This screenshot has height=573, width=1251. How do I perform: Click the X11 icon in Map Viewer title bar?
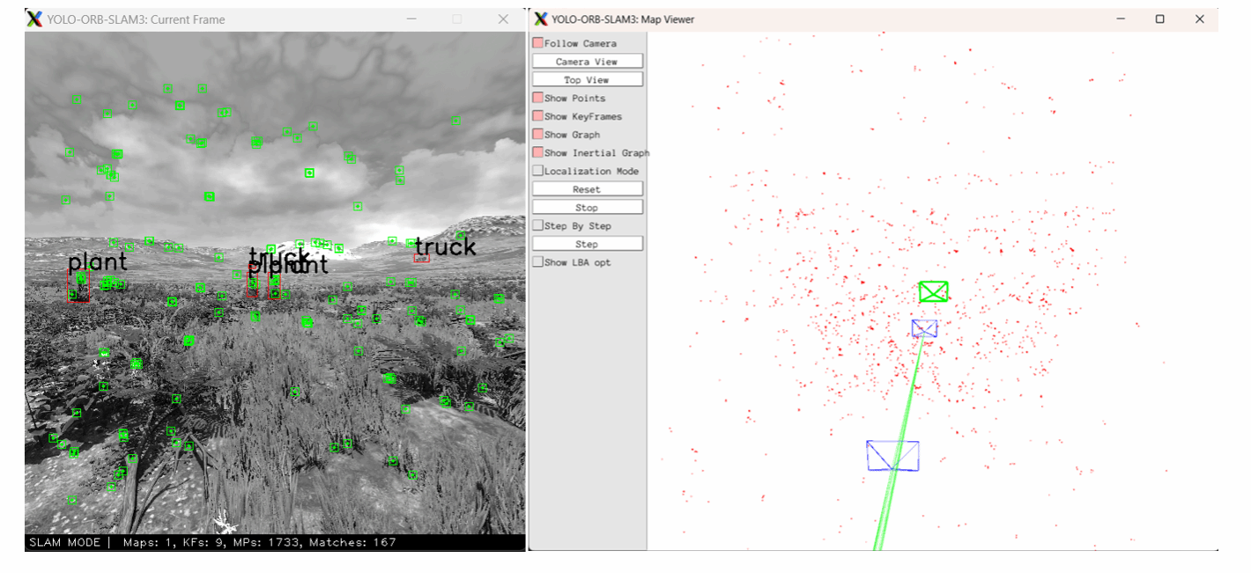click(541, 18)
